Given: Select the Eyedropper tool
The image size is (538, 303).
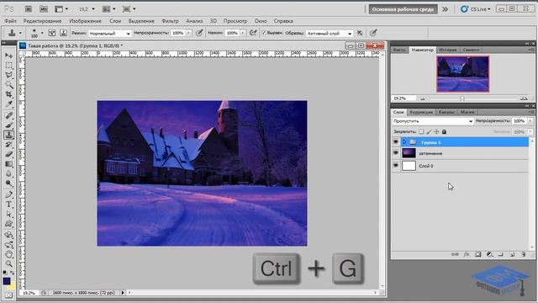Looking at the screenshot, I should click(x=9, y=104).
